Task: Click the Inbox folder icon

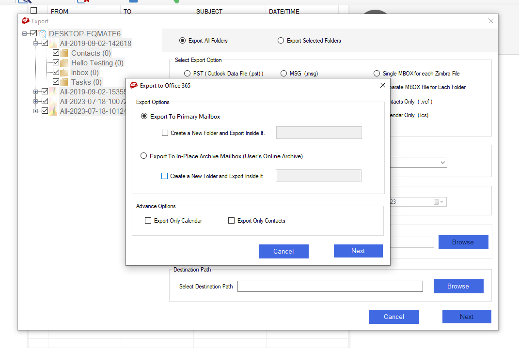Action: coord(64,73)
